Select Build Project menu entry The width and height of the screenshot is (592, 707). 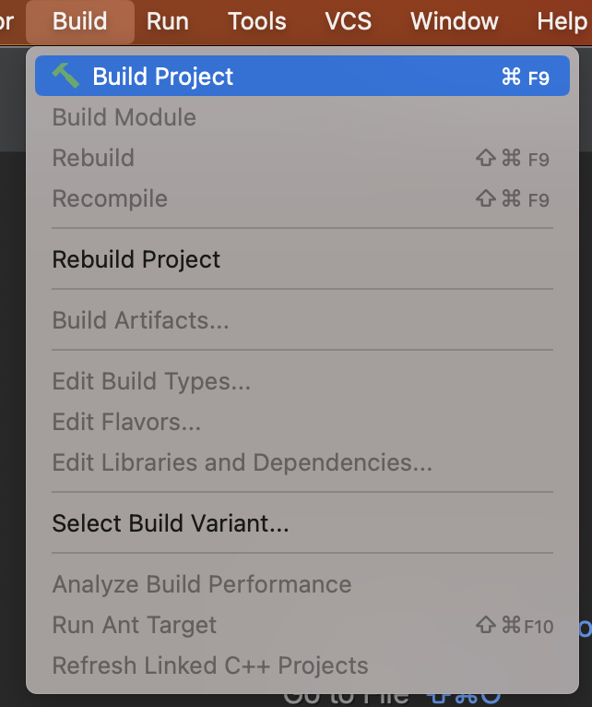[163, 77]
